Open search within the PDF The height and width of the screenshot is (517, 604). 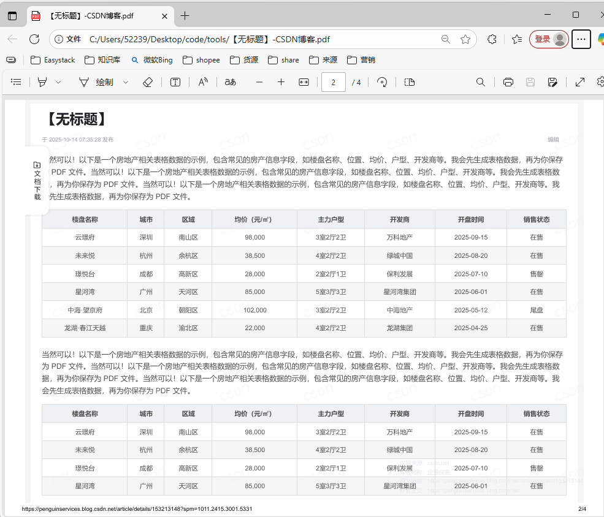pos(480,81)
